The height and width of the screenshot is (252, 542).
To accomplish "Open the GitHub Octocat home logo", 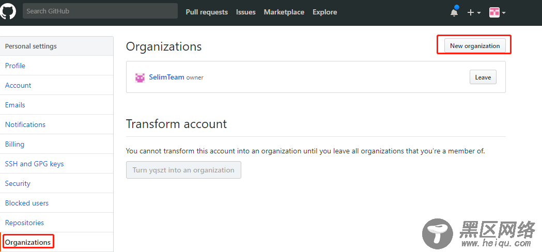I will pos(8,11).
